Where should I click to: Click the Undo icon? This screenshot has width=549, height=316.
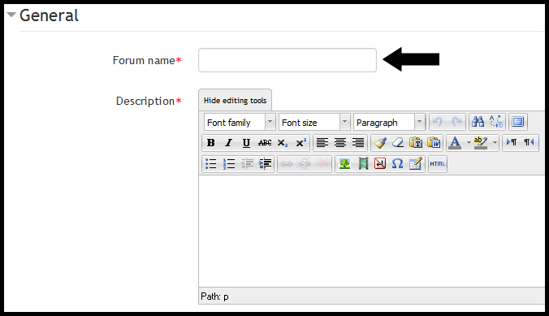click(x=438, y=122)
